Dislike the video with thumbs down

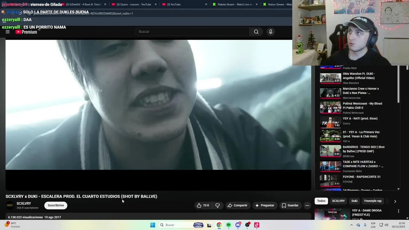point(218,205)
